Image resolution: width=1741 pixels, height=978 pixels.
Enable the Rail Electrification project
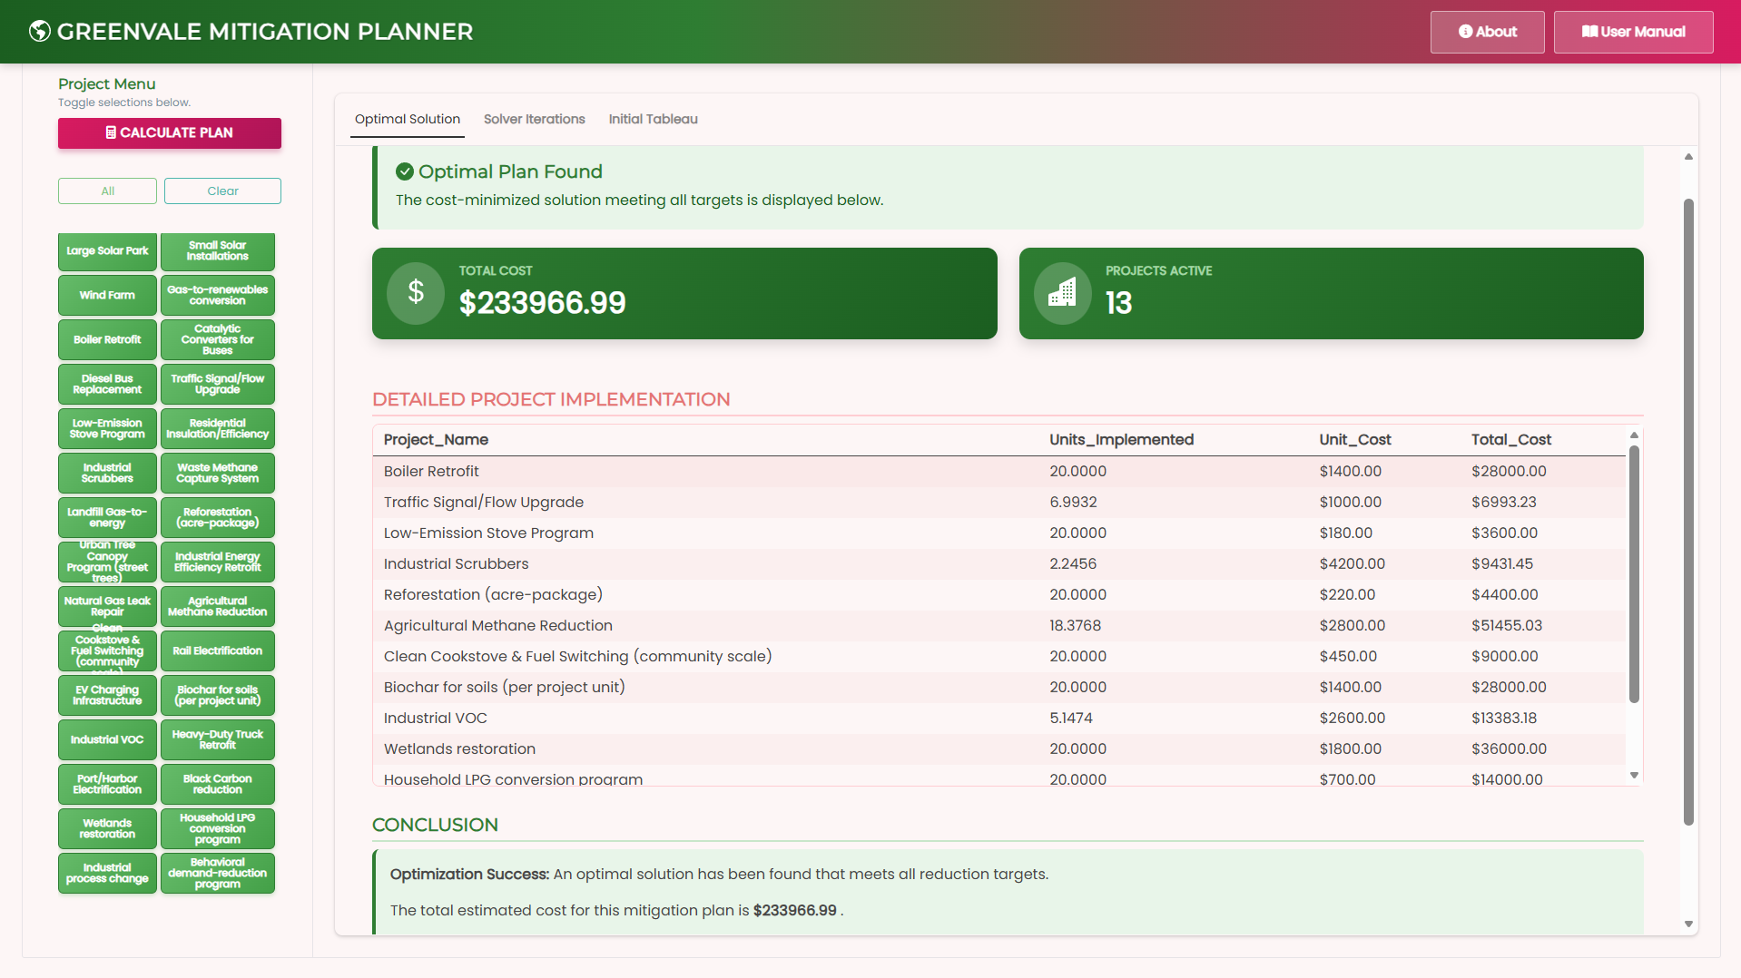217,650
